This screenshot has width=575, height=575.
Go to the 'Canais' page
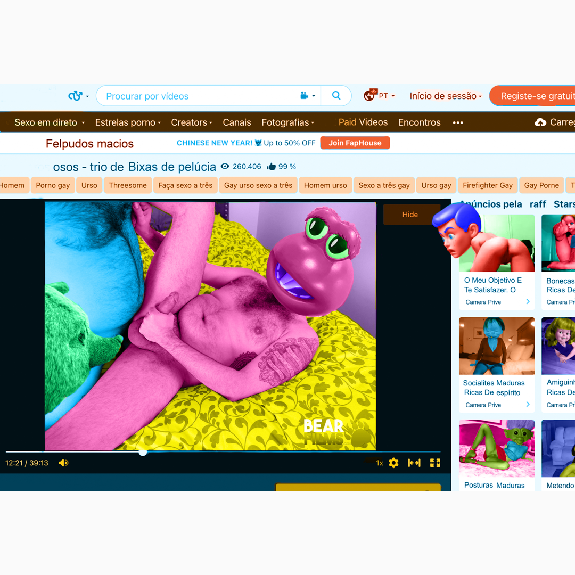pyautogui.click(x=237, y=122)
